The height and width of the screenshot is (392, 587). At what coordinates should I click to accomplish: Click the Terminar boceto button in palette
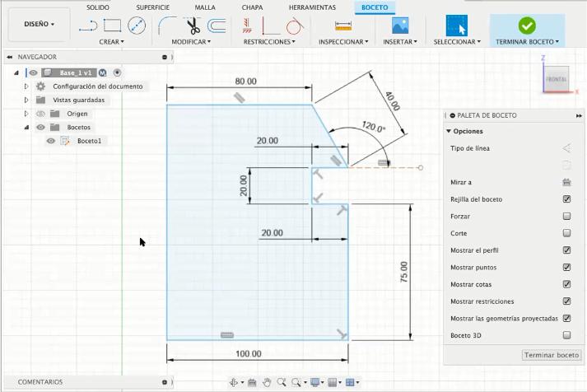pyautogui.click(x=552, y=355)
